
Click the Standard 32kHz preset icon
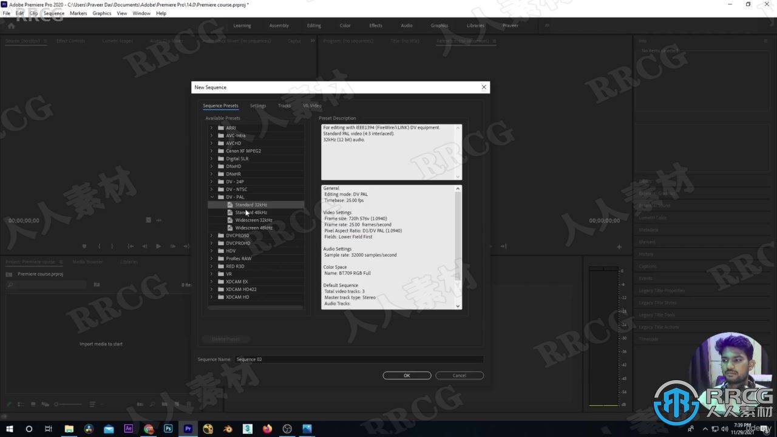point(230,205)
